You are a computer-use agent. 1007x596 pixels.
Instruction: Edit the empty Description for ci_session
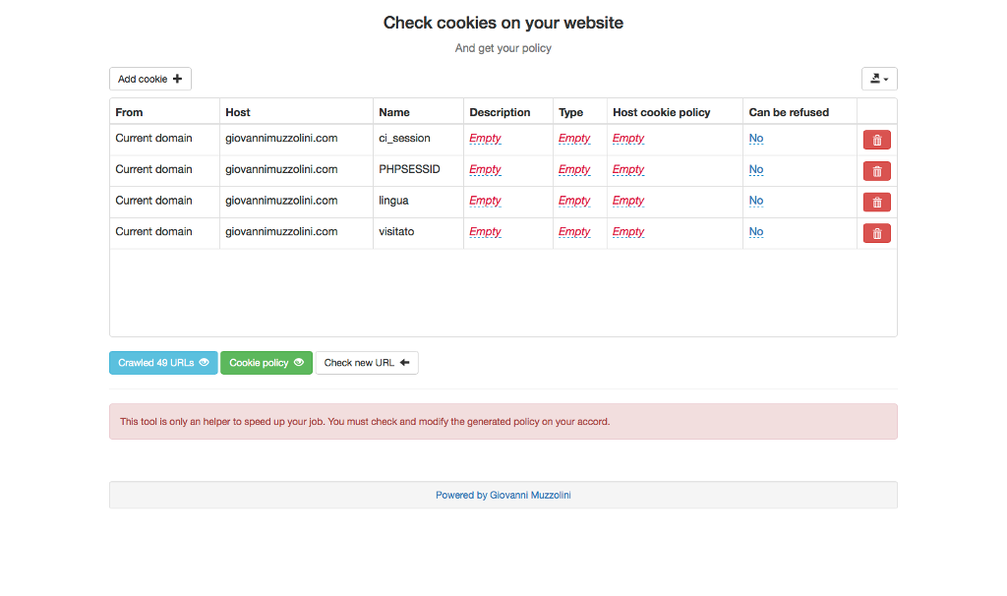coord(485,139)
